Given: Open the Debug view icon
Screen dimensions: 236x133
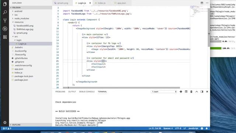Looking at the screenshot, I should click(5, 29).
